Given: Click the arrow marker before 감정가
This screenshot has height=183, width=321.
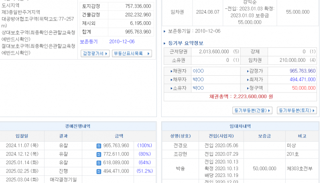Looking at the screenshot, I should (x=248, y=71).
